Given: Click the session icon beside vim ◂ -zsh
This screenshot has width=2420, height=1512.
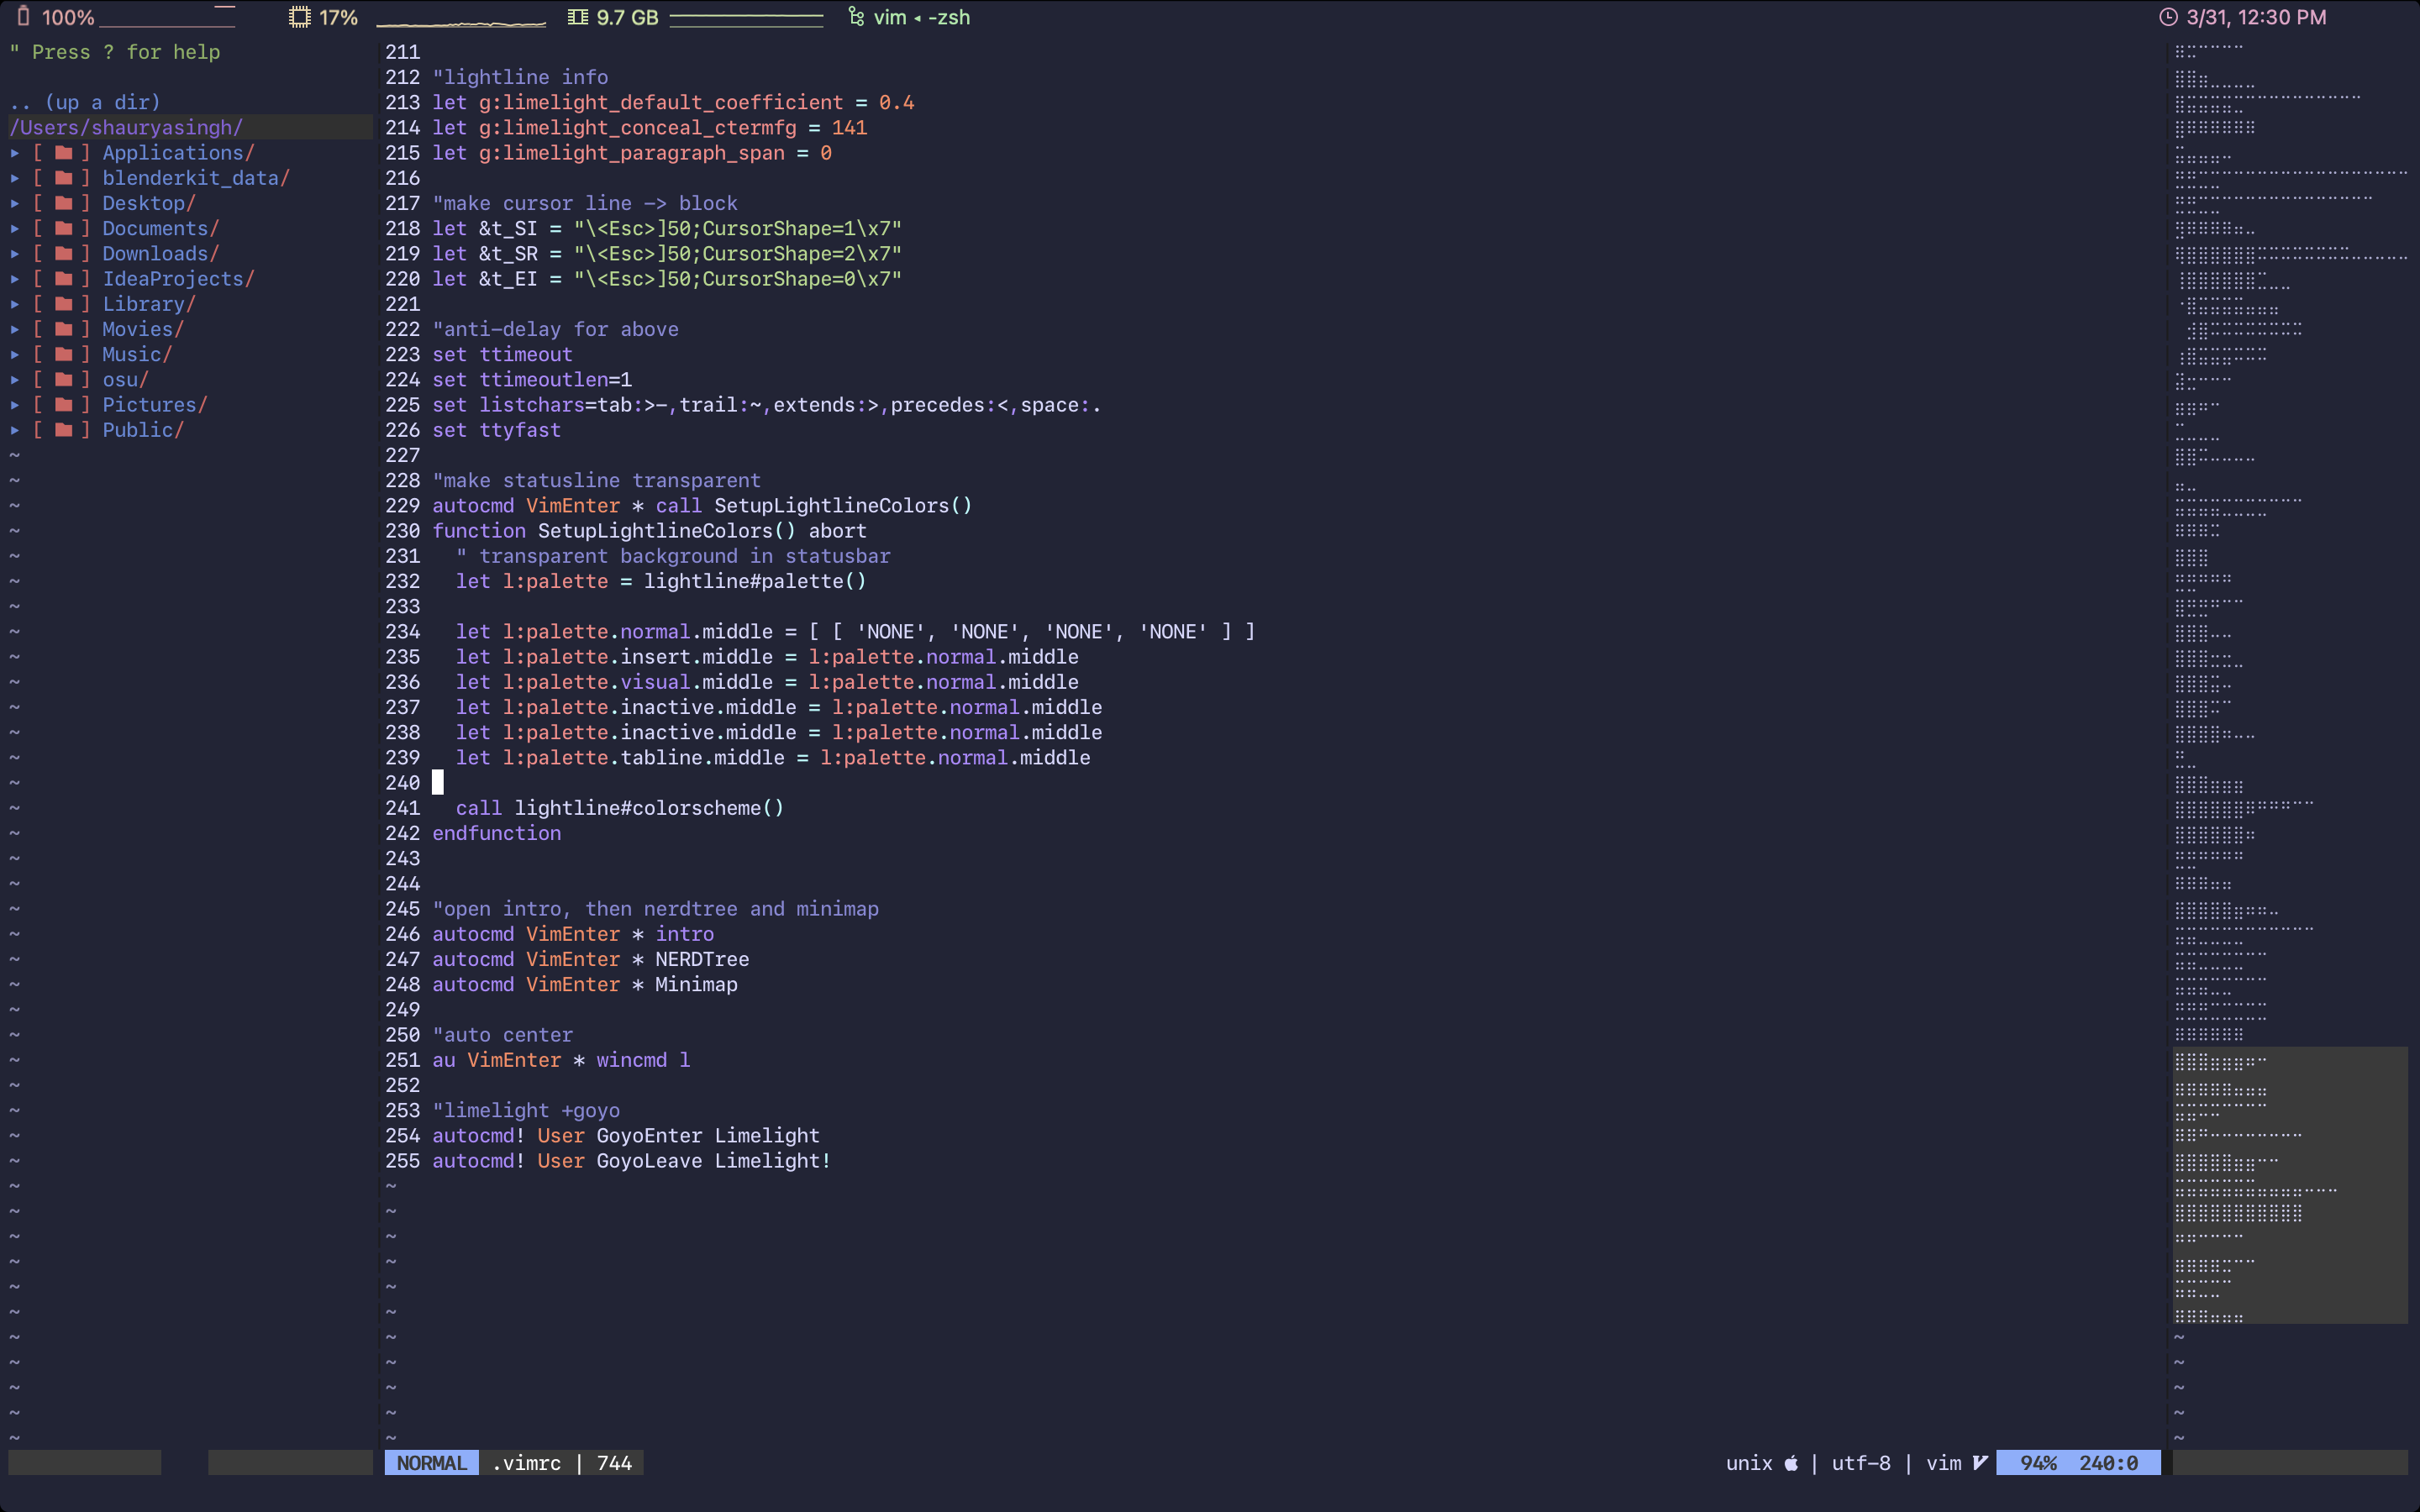Looking at the screenshot, I should (855, 16).
